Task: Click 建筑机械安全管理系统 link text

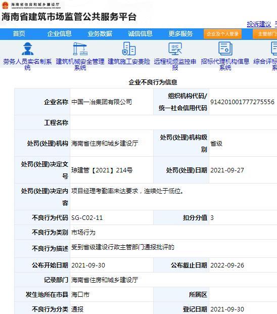Action: (x=80, y=64)
